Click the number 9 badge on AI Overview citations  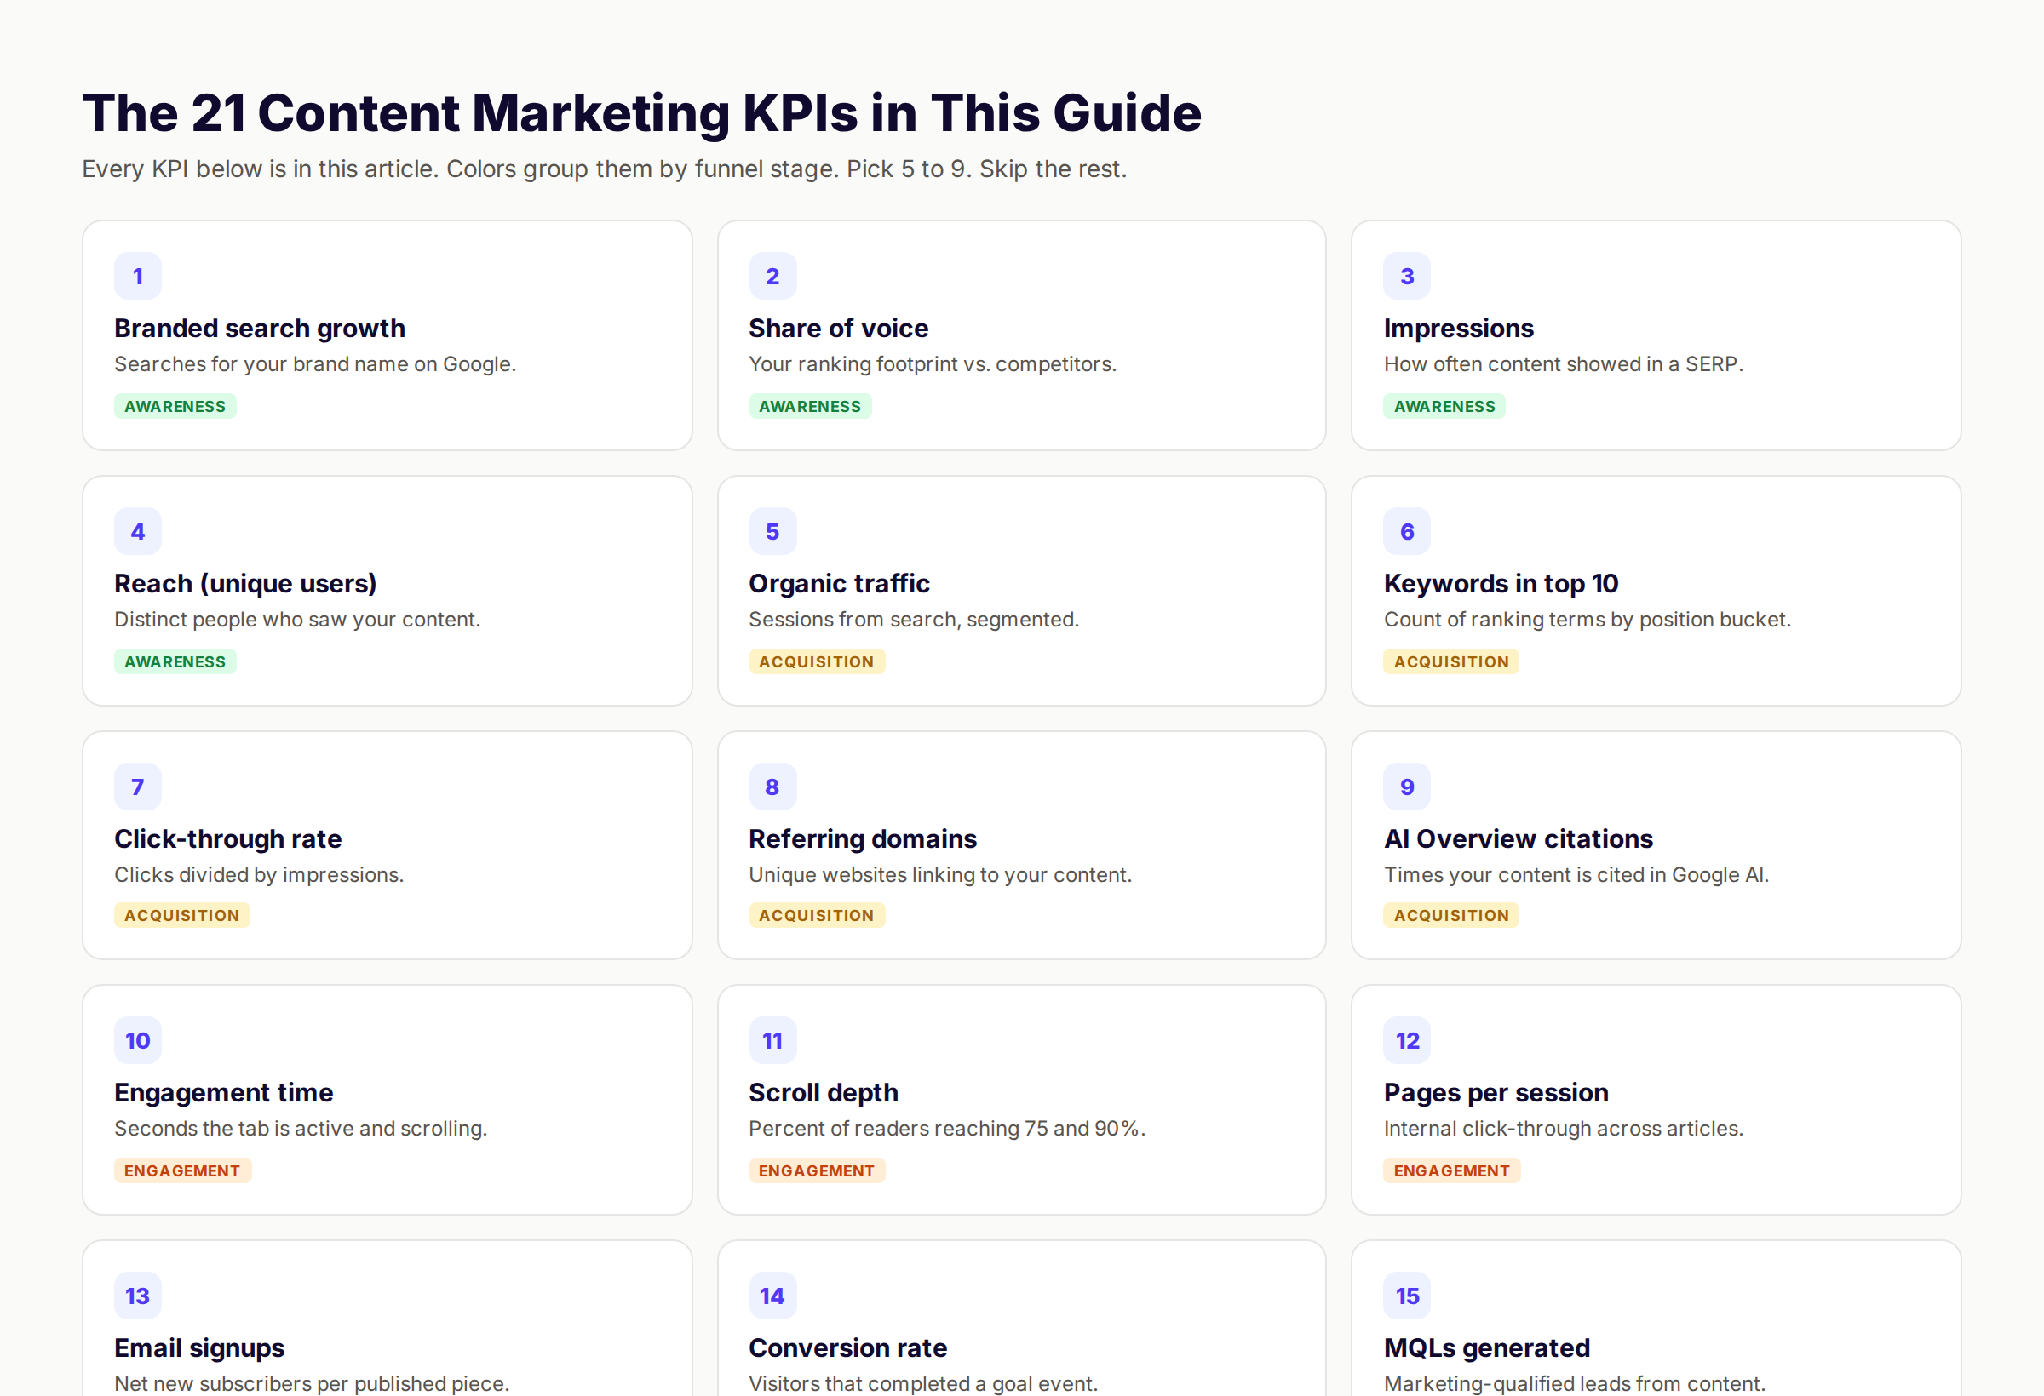pos(1407,787)
